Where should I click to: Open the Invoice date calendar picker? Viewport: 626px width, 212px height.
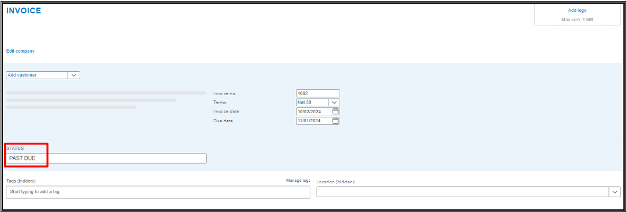point(335,112)
